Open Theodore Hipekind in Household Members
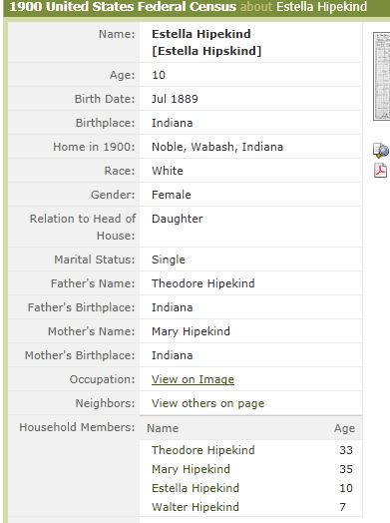 tap(203, 450)
